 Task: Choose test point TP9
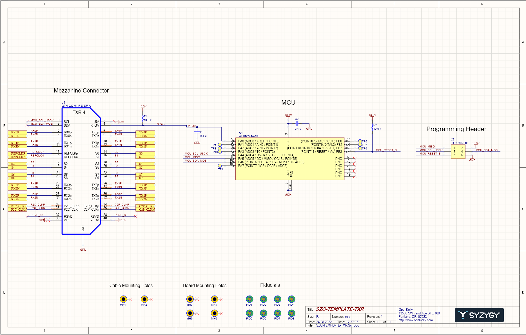coord(360,148)
